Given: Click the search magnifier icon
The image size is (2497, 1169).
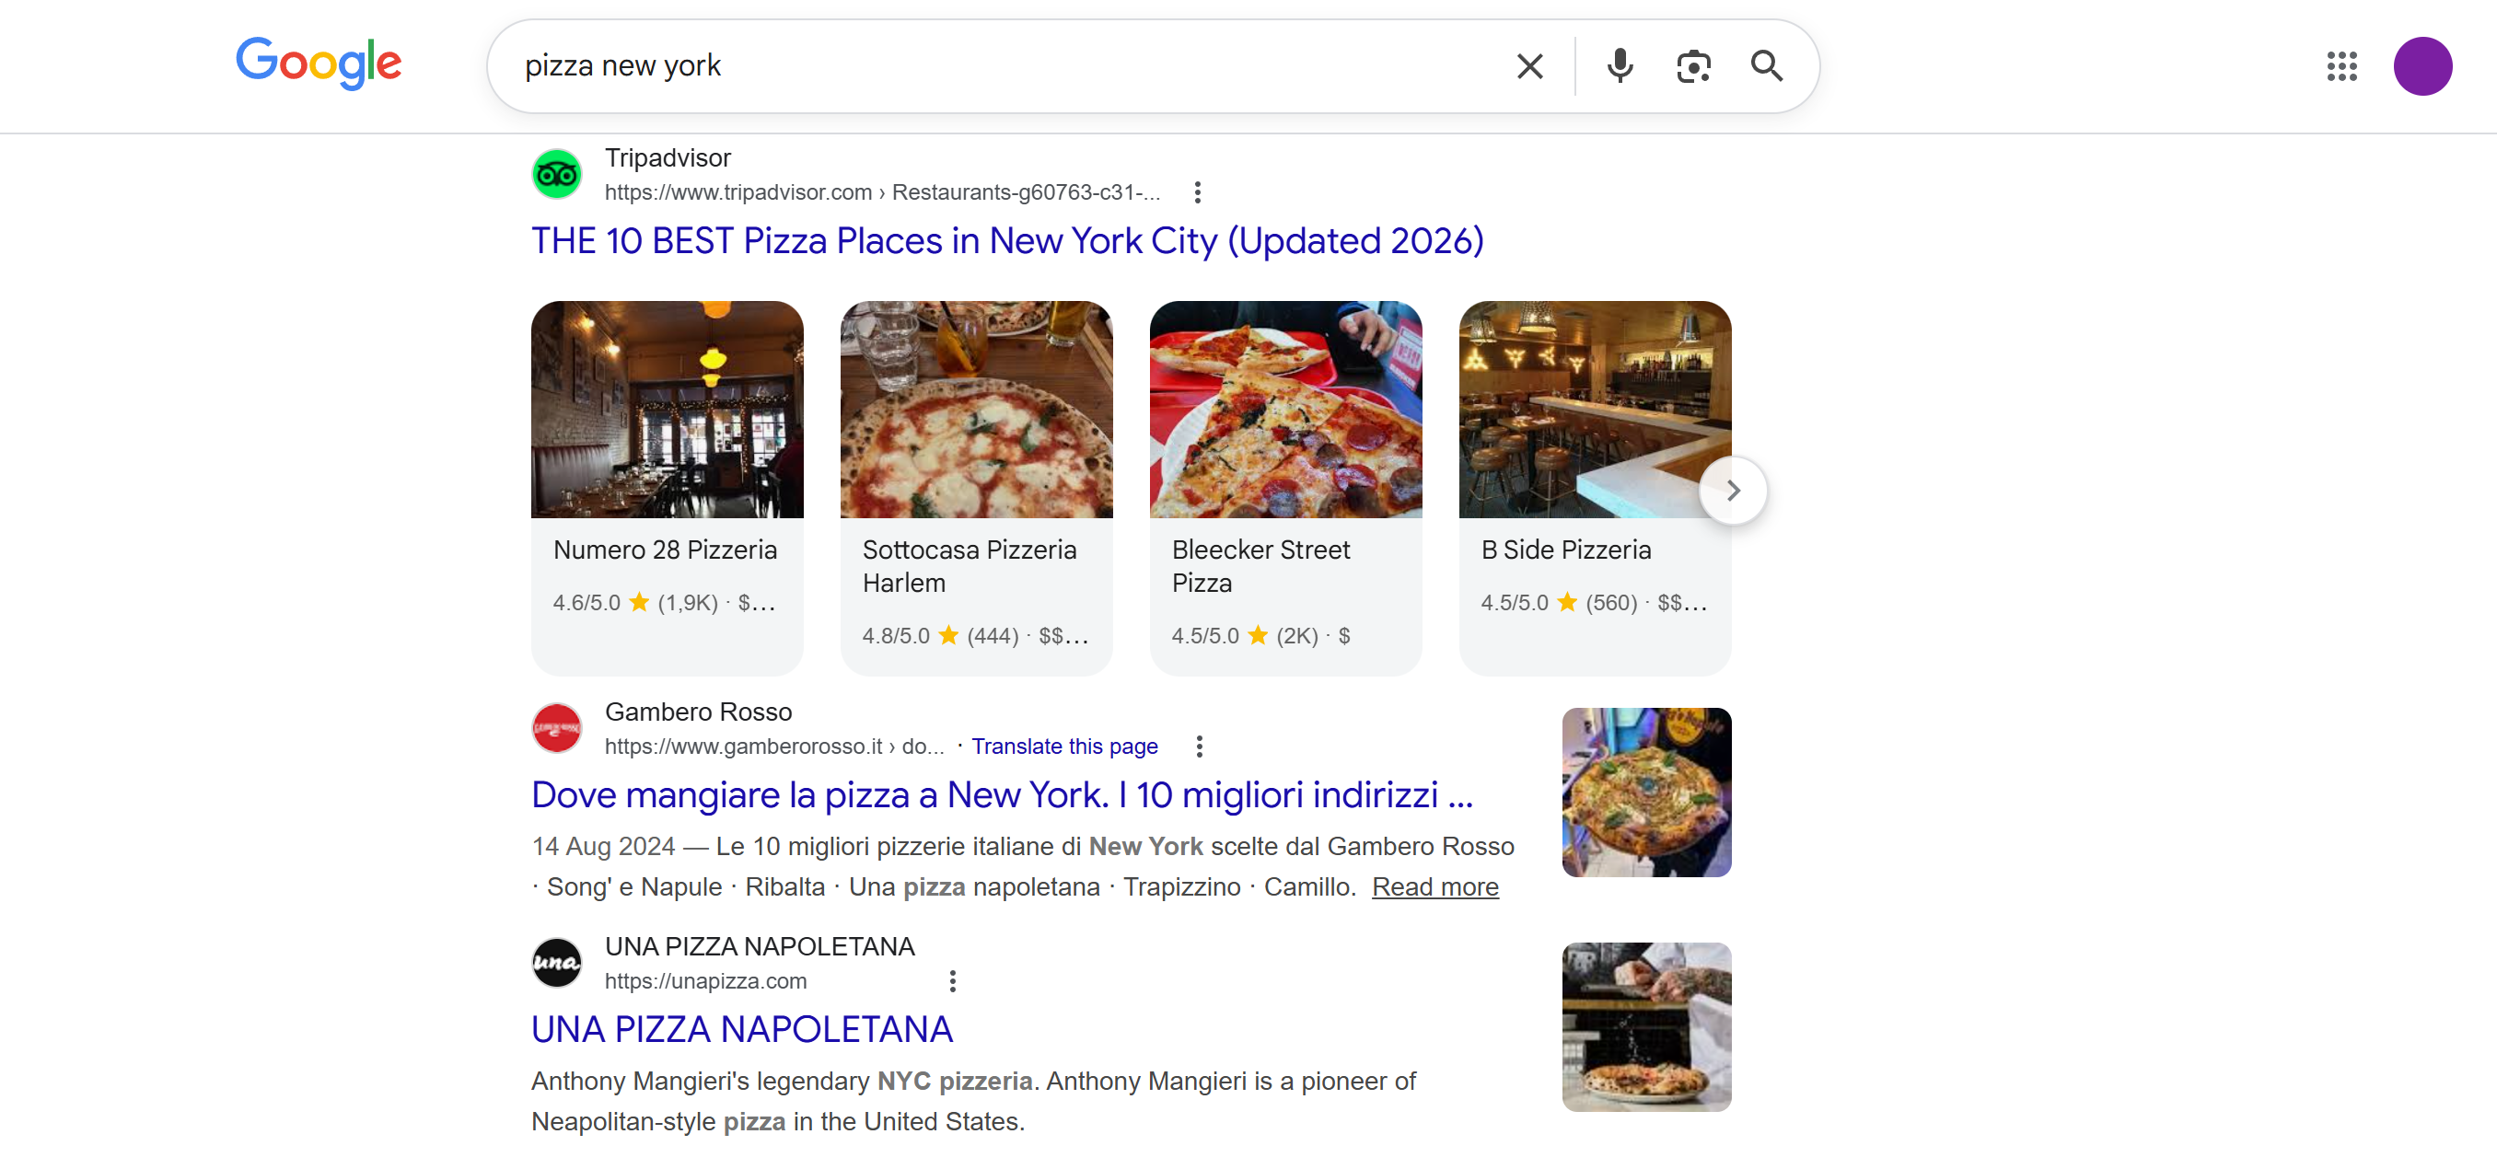Looking at the screenshot, I should 1766,65.
